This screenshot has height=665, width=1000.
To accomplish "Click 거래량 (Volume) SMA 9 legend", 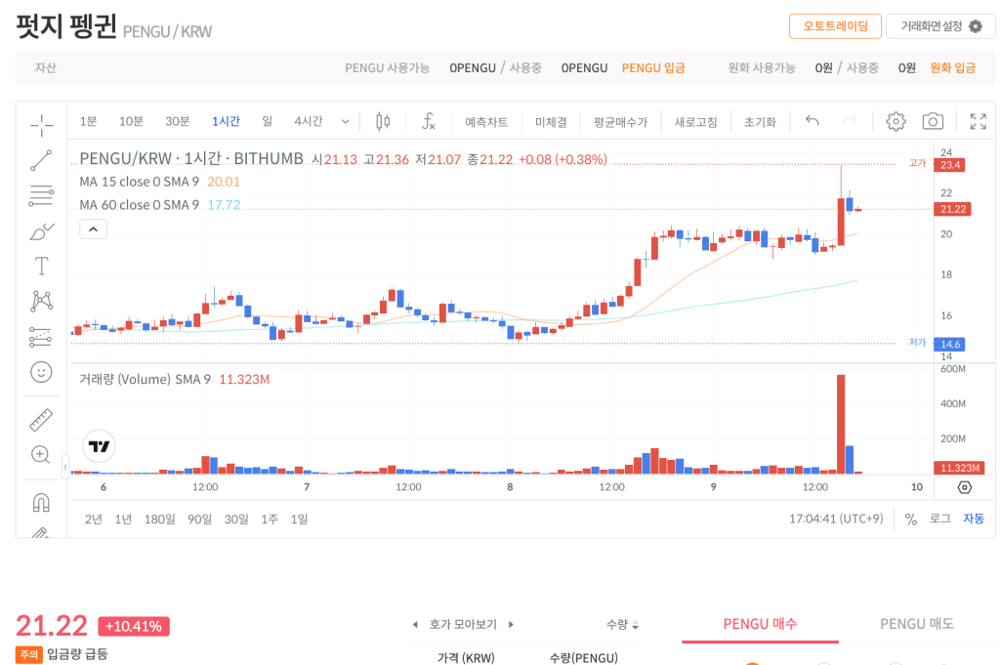I will (174, 379).
